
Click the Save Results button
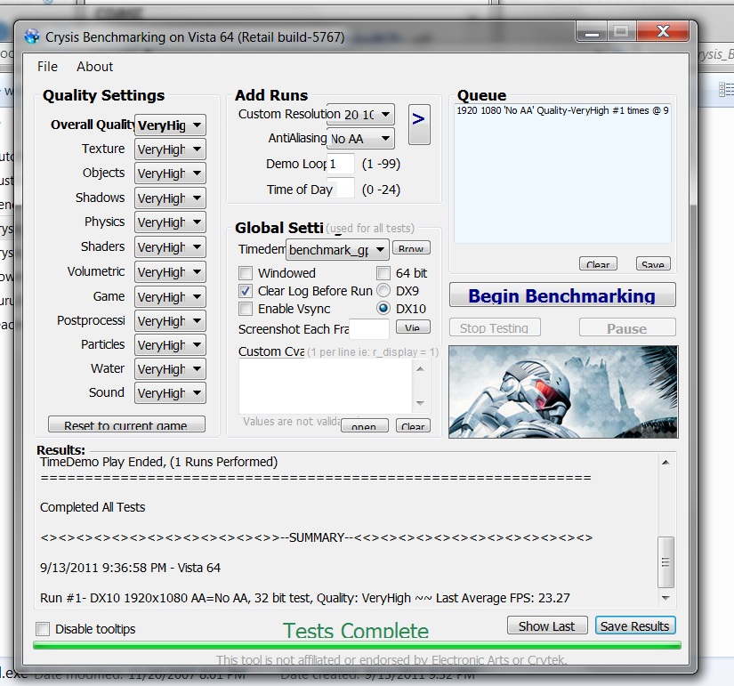click(635, 625)
